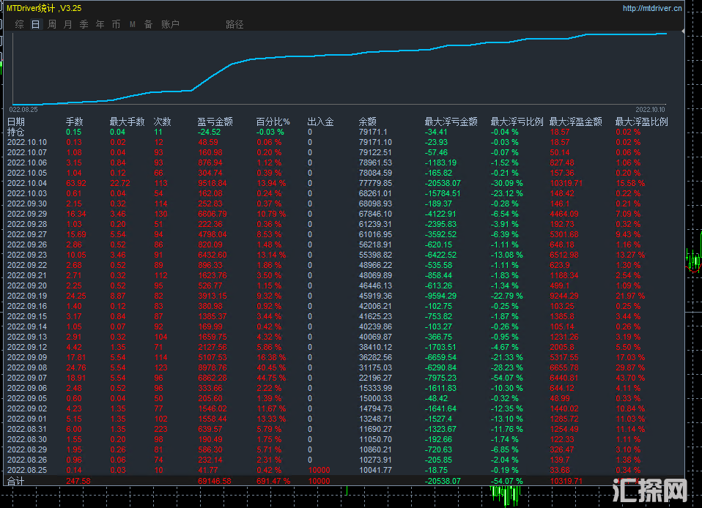Select the 币 currency tab

click(116, 24)
